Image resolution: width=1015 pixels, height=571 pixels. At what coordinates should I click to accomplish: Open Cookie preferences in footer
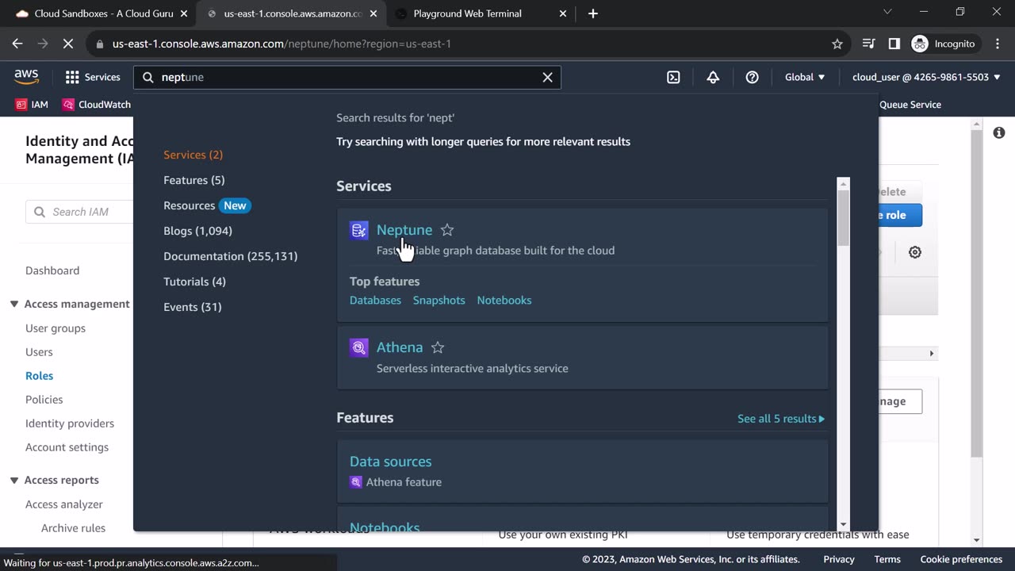[x=961, y=559]
